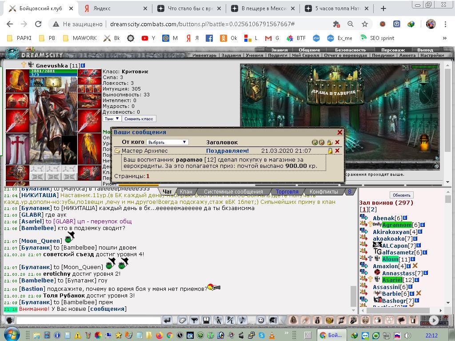Image resolution: width=455 pixels, height=341 pixels.
Task: Click the sound speaker icon in chat toolbar
Action: click(x=242, y=321)
